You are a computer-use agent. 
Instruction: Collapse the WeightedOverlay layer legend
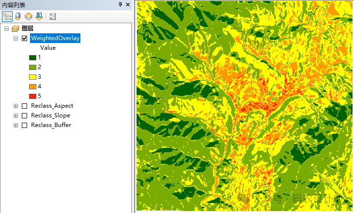[x=16, y=39]
